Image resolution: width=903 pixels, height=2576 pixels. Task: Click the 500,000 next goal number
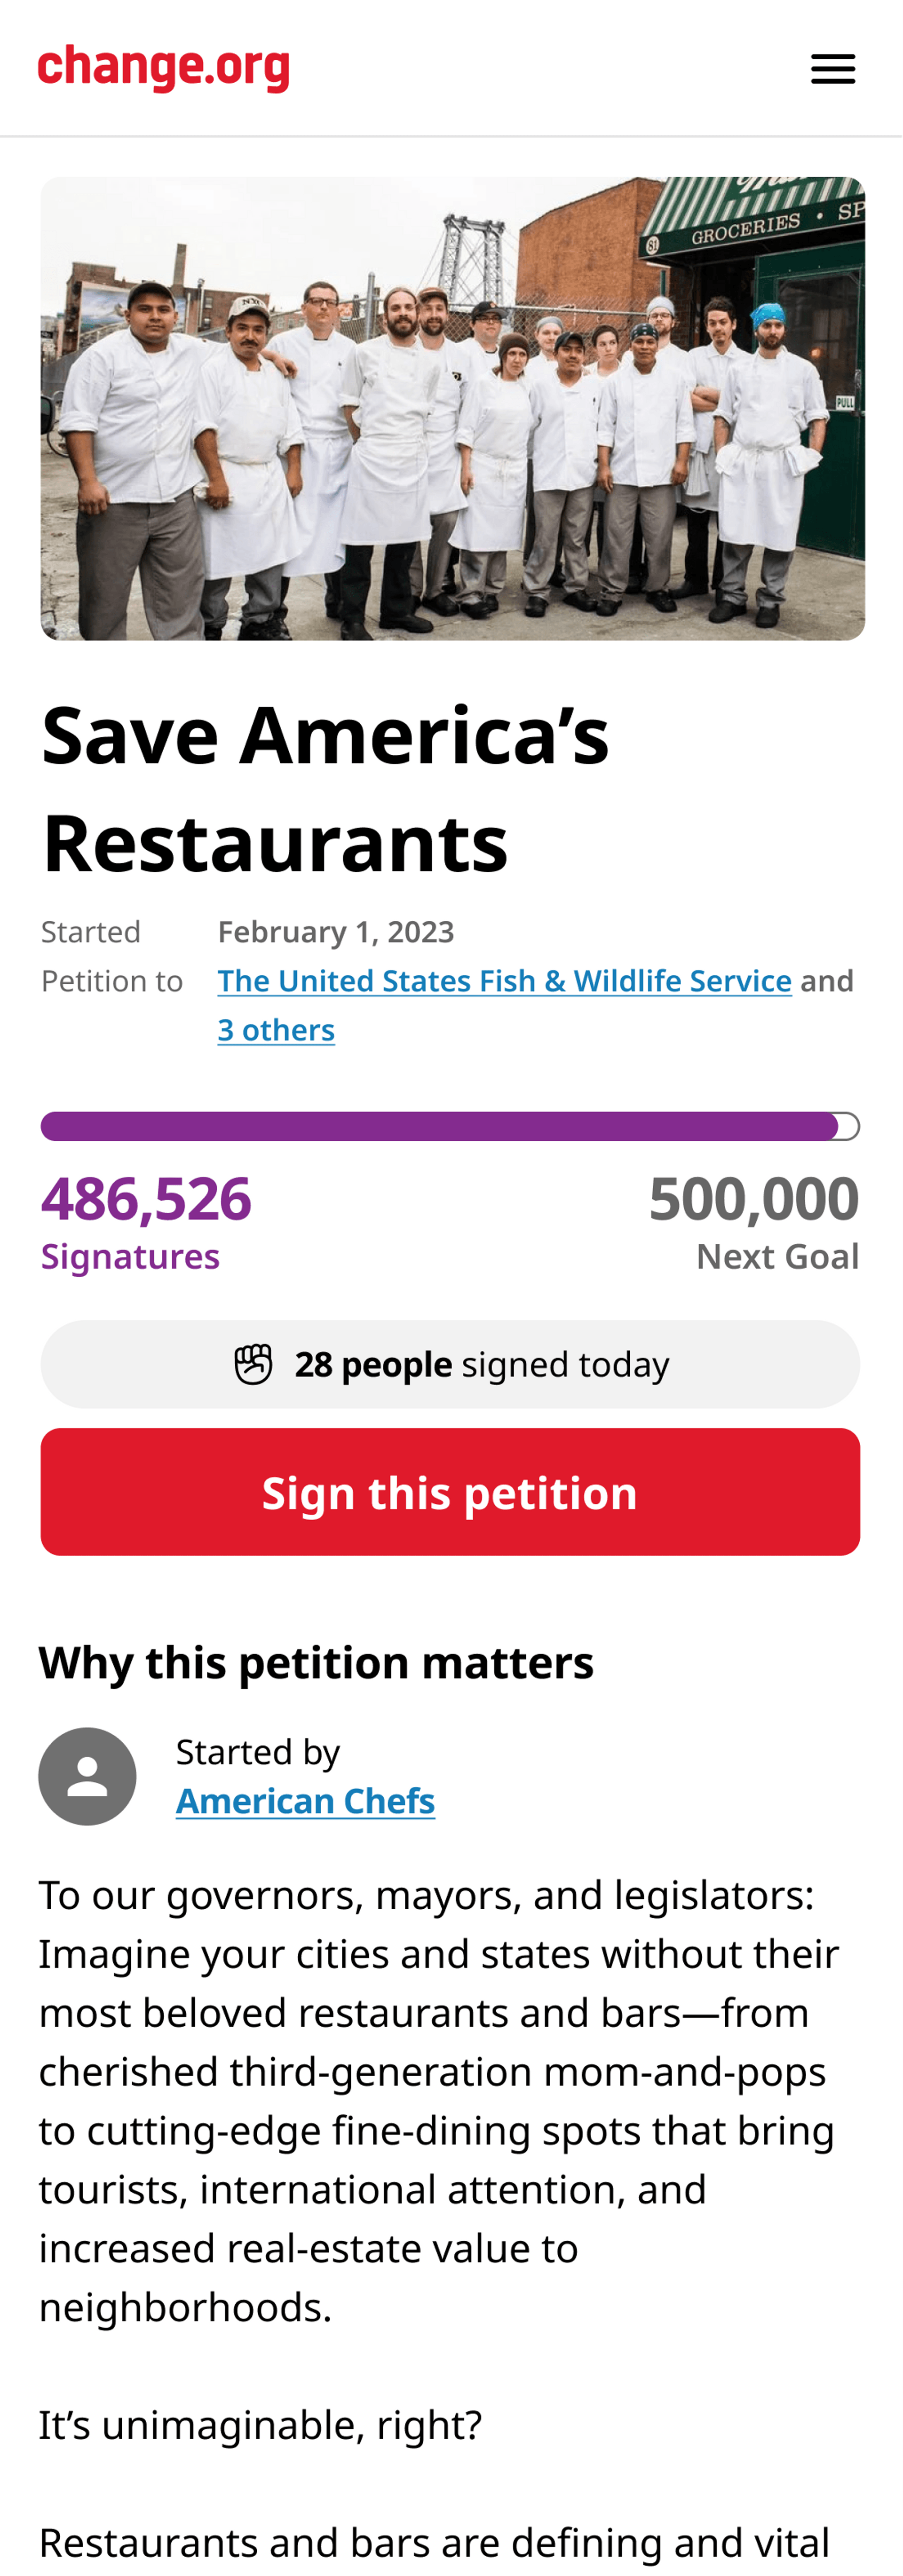tap(753, 1198)
